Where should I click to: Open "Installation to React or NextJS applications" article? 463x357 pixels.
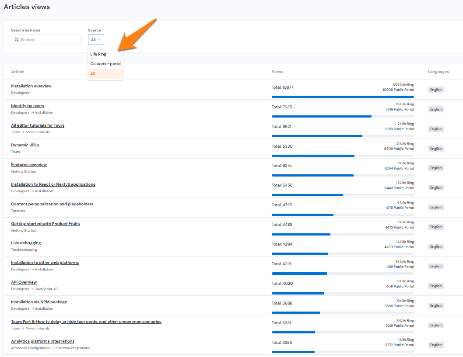[53, 184]
